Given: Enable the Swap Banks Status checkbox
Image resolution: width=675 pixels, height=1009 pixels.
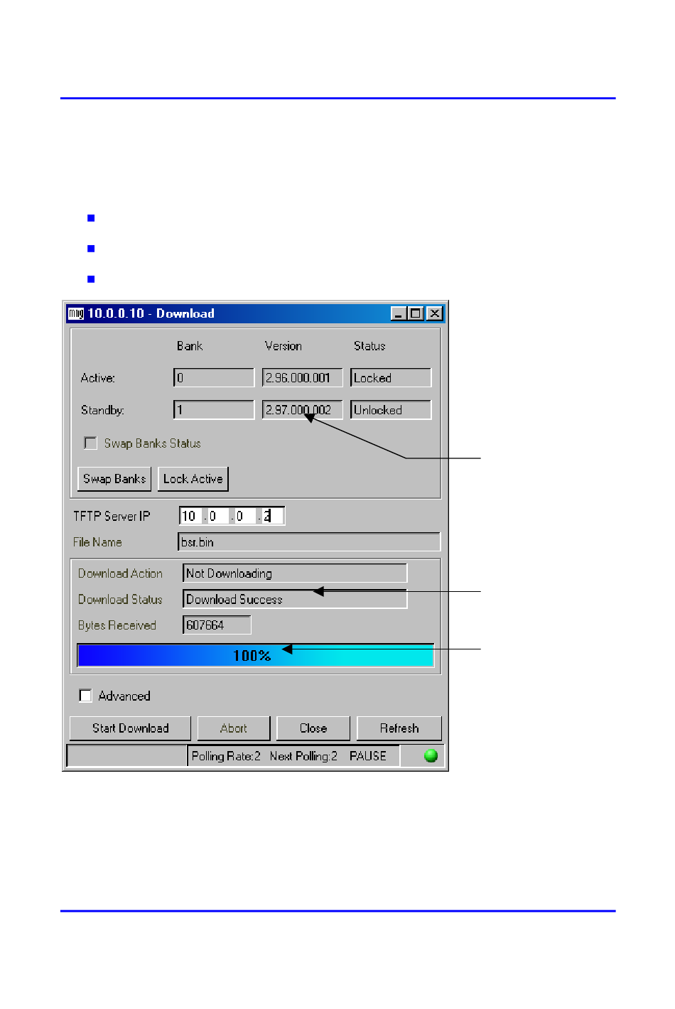Looking at the screenshot, I should (91, 443).
